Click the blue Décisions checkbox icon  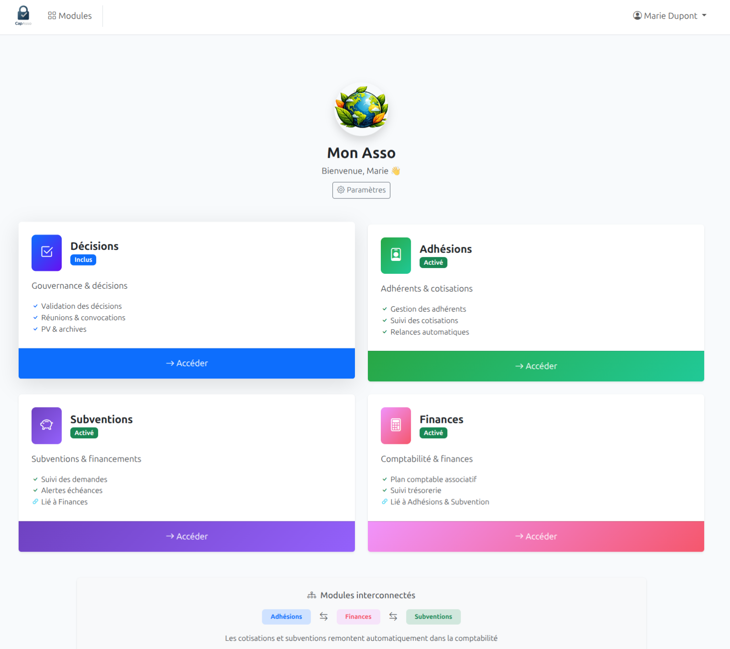(46, 252)
